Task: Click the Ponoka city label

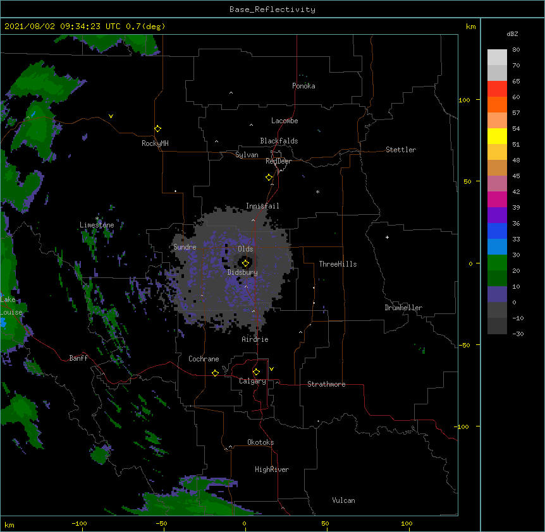Action: click(303, 86)
